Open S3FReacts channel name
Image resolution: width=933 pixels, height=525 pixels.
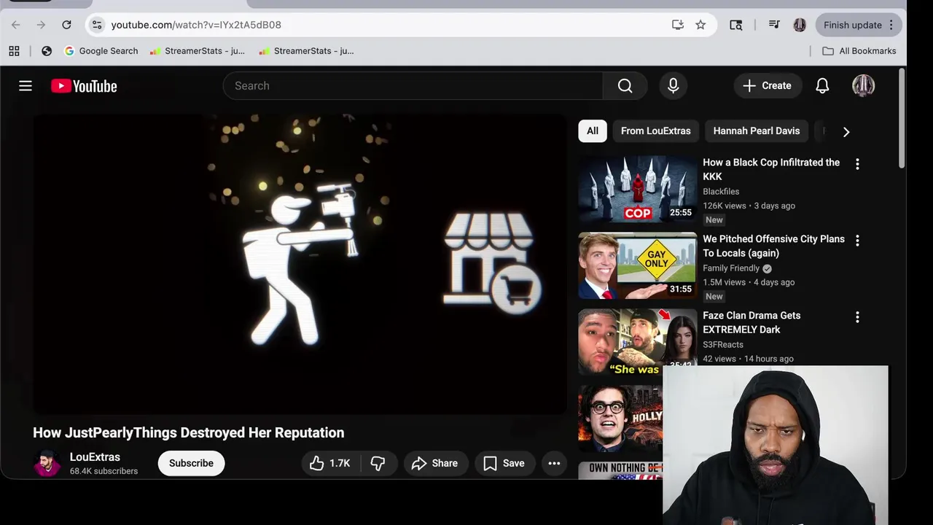pos(723,345)
